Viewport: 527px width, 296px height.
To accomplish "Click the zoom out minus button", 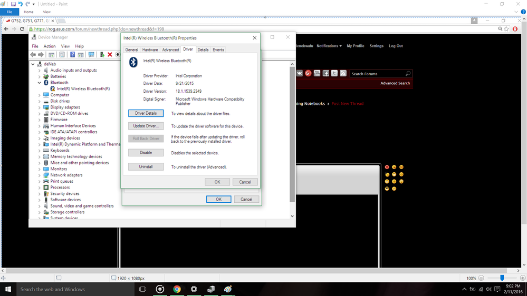I will point(481,278).
